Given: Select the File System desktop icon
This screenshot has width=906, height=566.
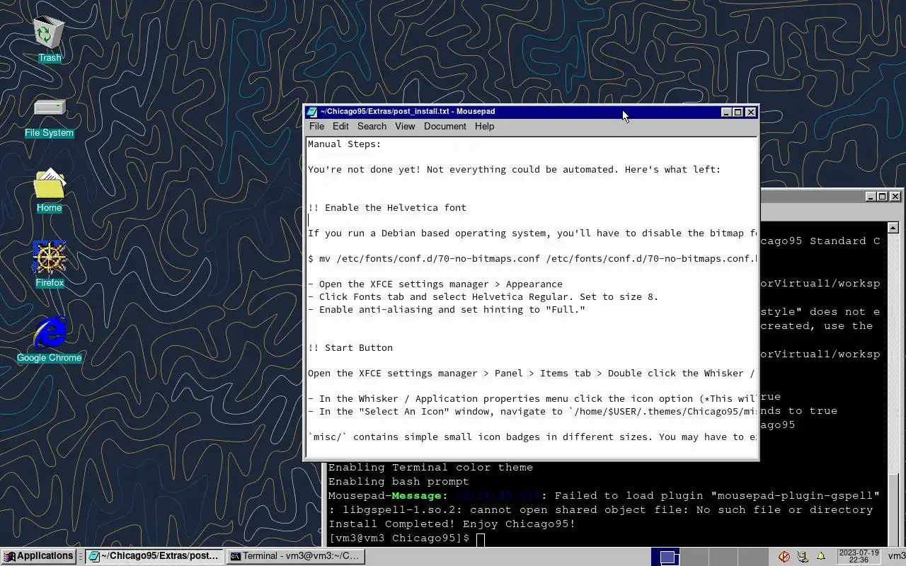Looking at the screenshot, I should 49,117.
